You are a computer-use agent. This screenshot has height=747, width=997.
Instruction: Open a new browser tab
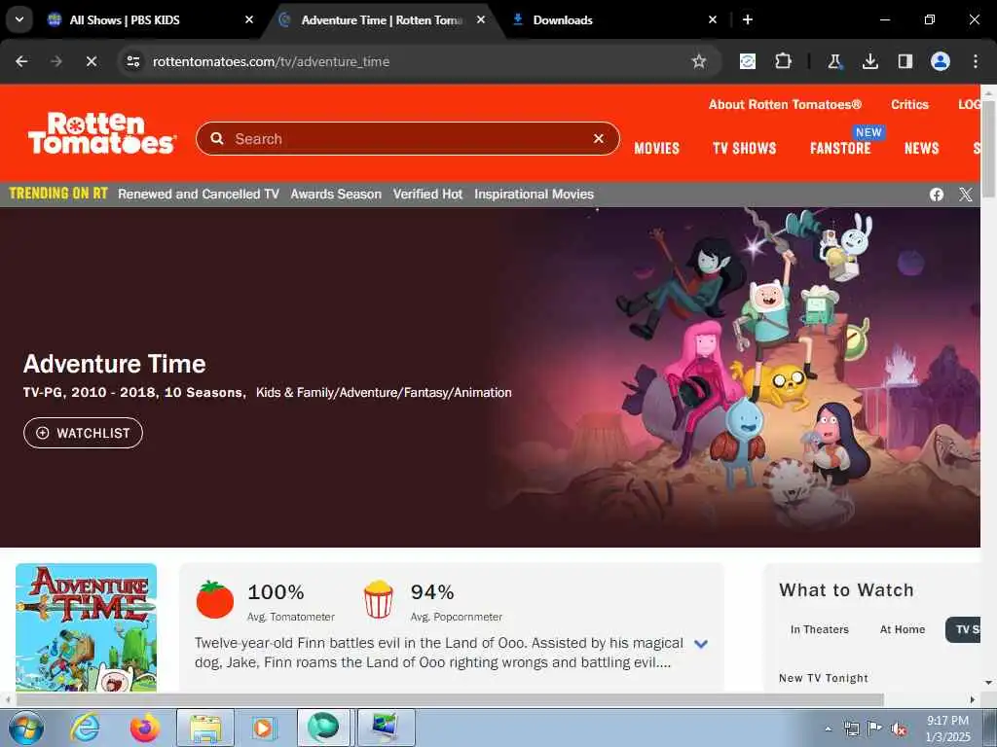(x=748, y=19)
